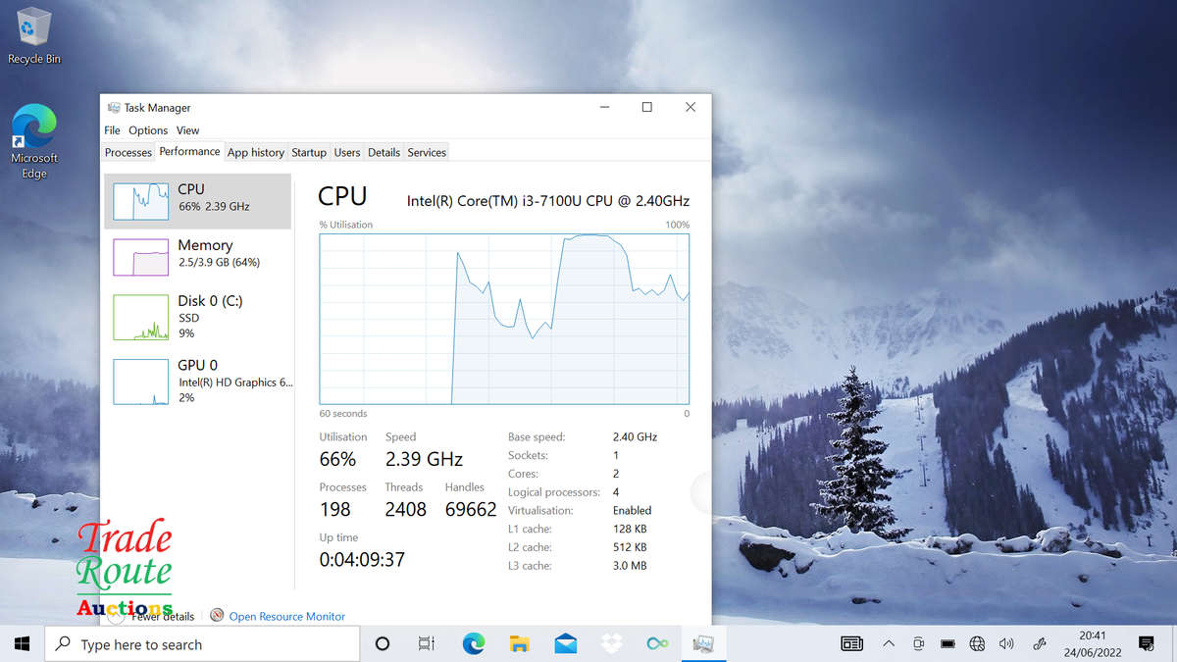1177x662 pixels.
Task: Switch to the Processes tab
Action: tap(128, 152)
